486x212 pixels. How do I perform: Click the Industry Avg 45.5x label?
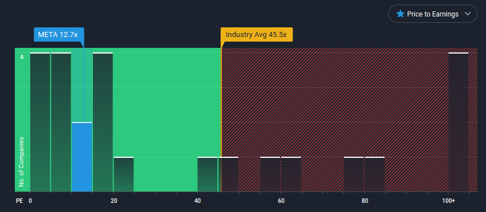257,34
